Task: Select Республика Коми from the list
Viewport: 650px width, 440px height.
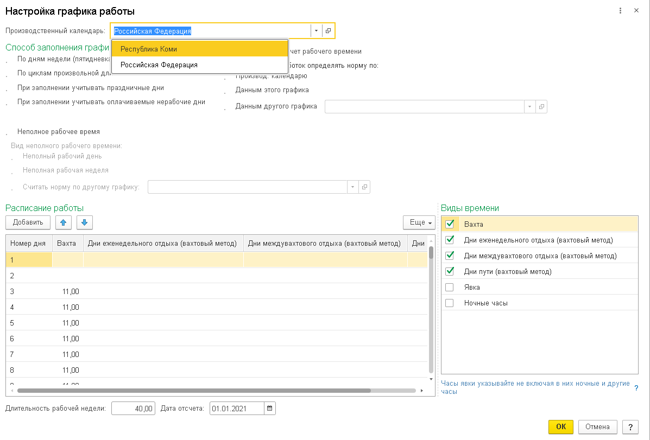Action: tap(199, 49)
